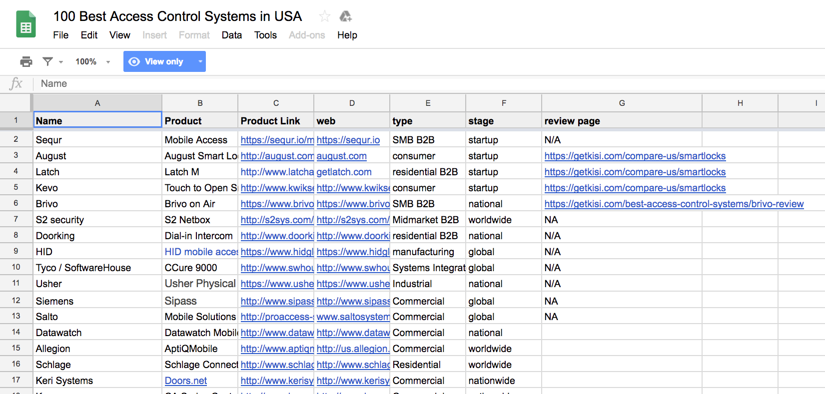This screenshot has width=825, height=394.
Task: Select row 6 header
Action: [x=16, y=203]
